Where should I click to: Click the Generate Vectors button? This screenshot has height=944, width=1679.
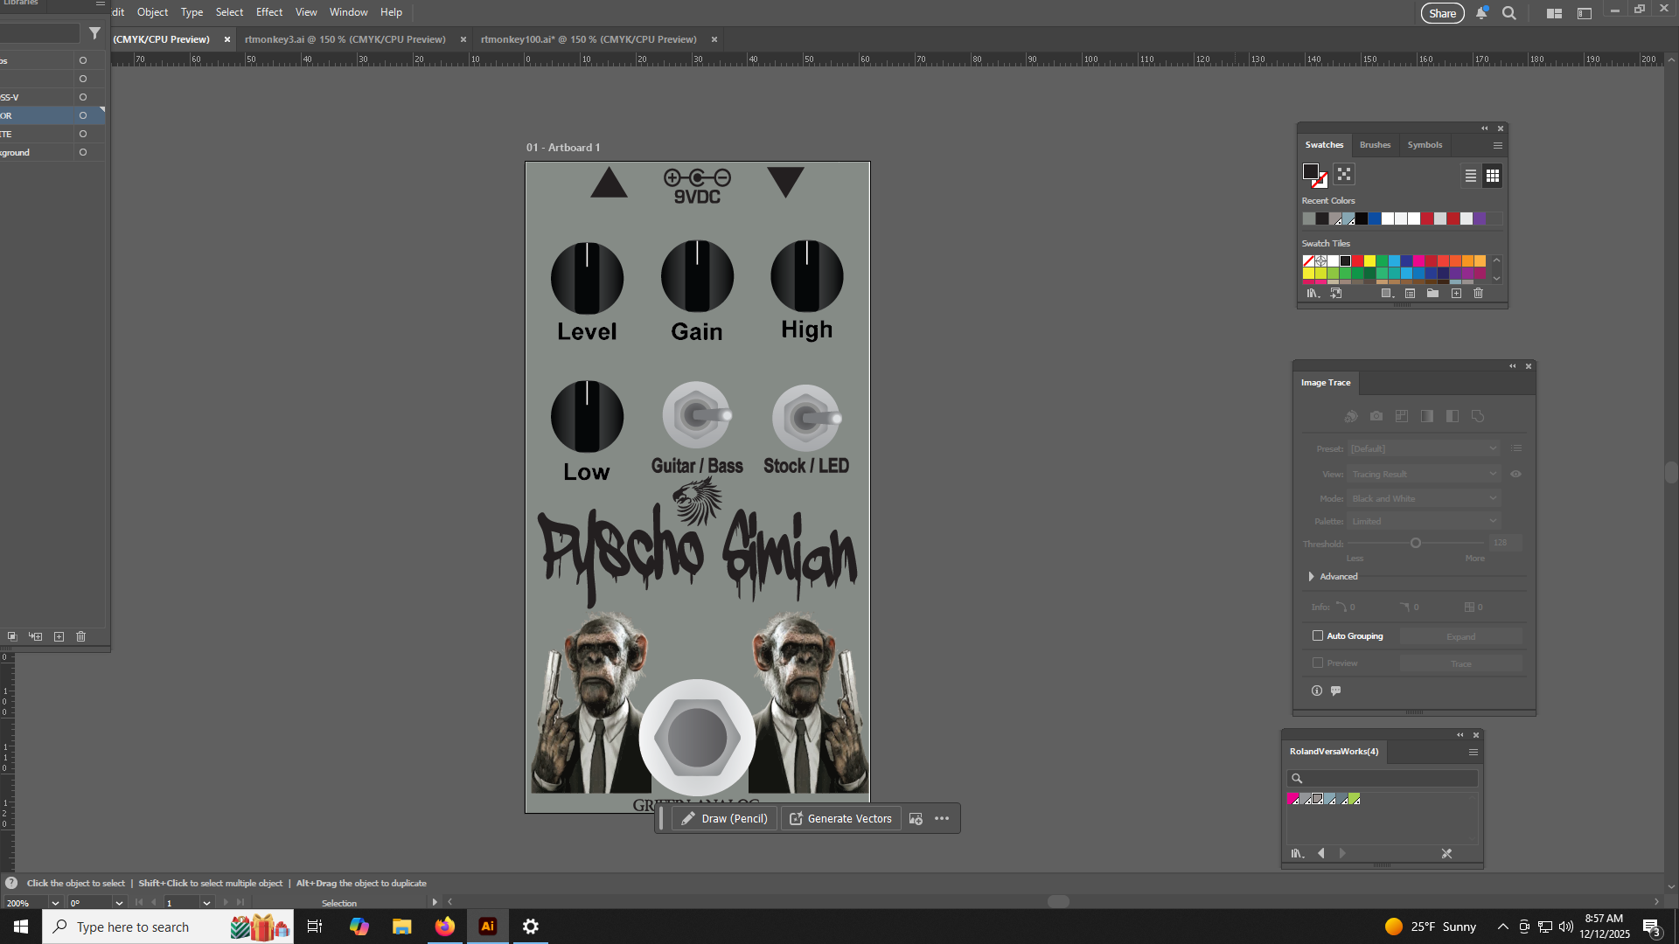tap(840, 819)
